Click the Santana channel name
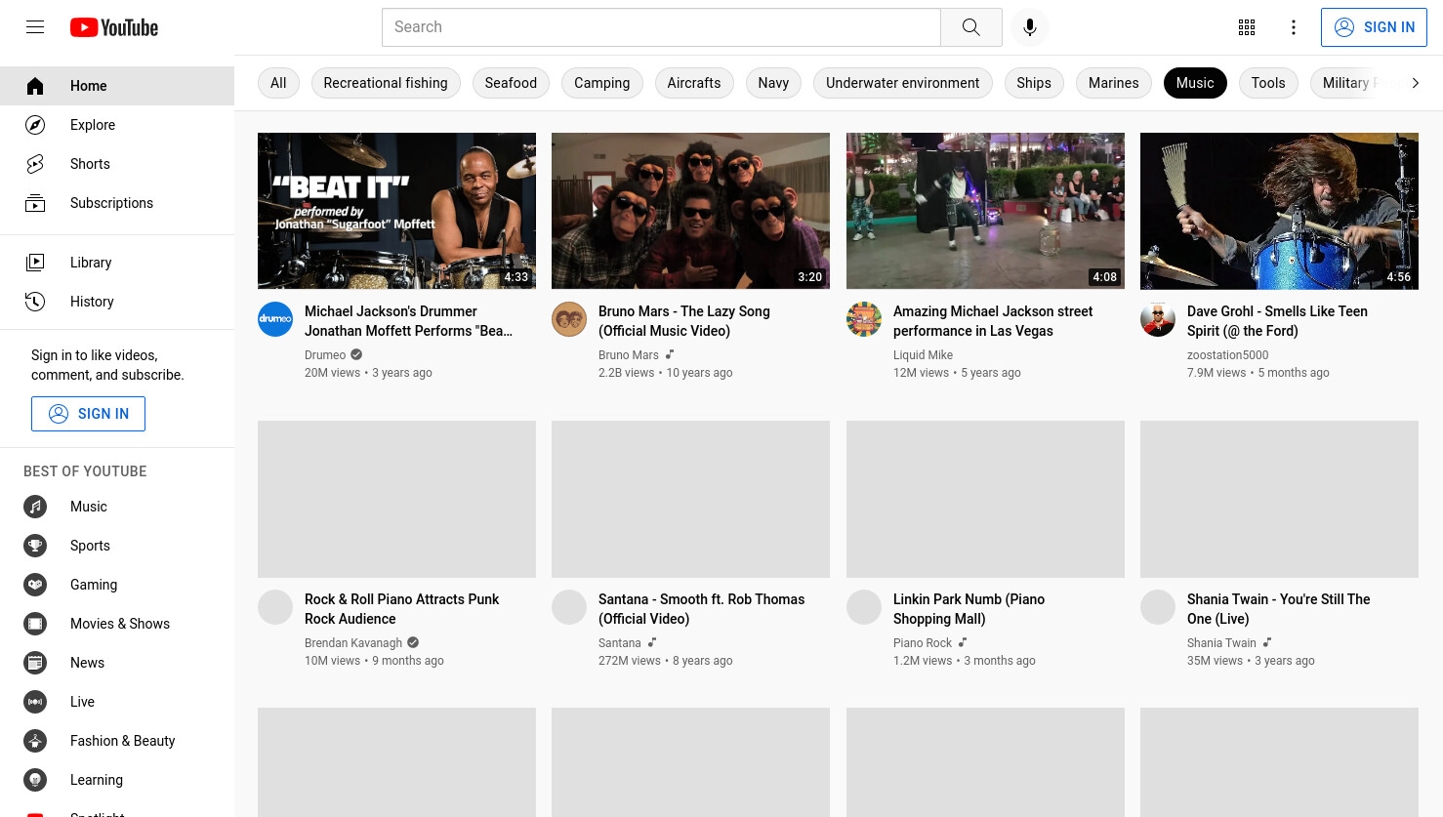This screenshot has width=1443, height=817. (x=620, y=643)
